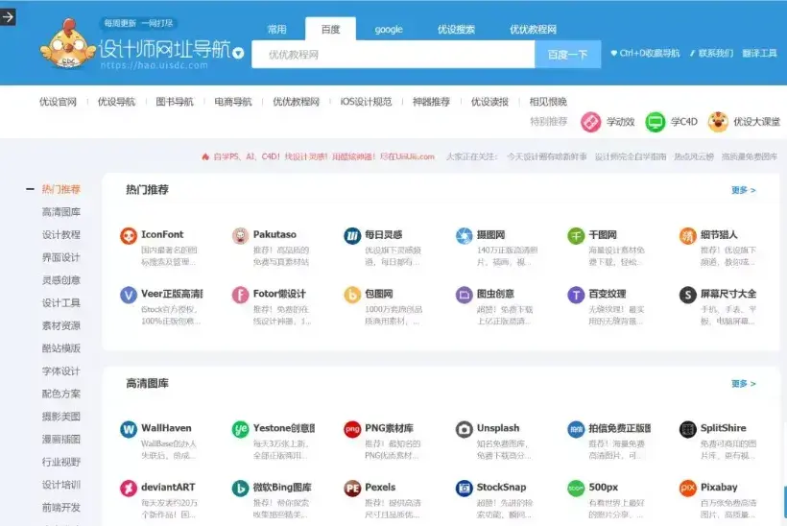Click the 学C4D green monitor icon
787x526 pixels.
click(x=655, y=122)
